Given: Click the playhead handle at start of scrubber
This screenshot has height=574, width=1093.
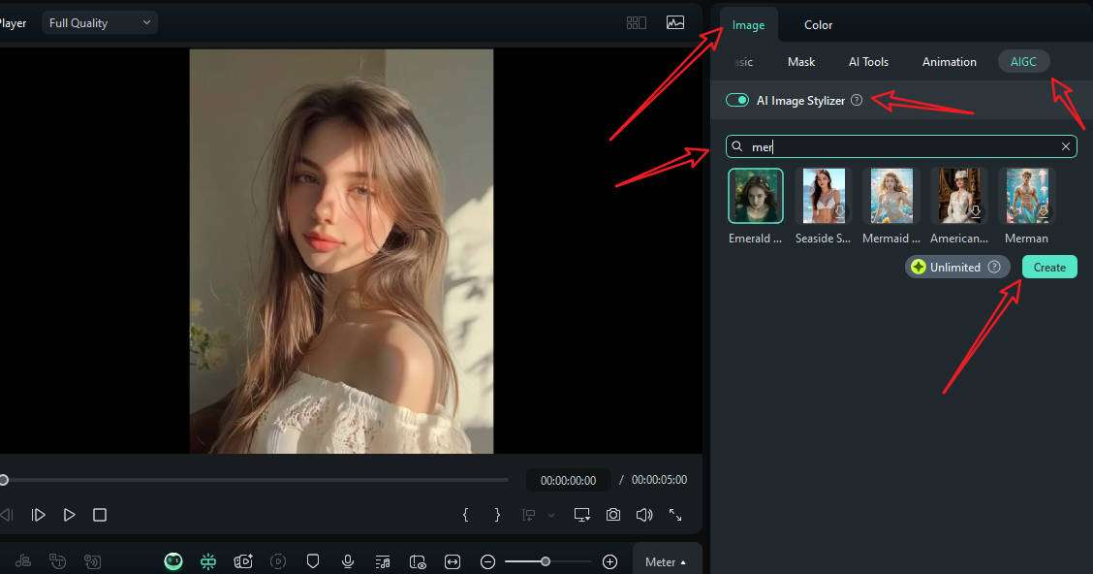Looking at the screenshot, I should [4, 480].
